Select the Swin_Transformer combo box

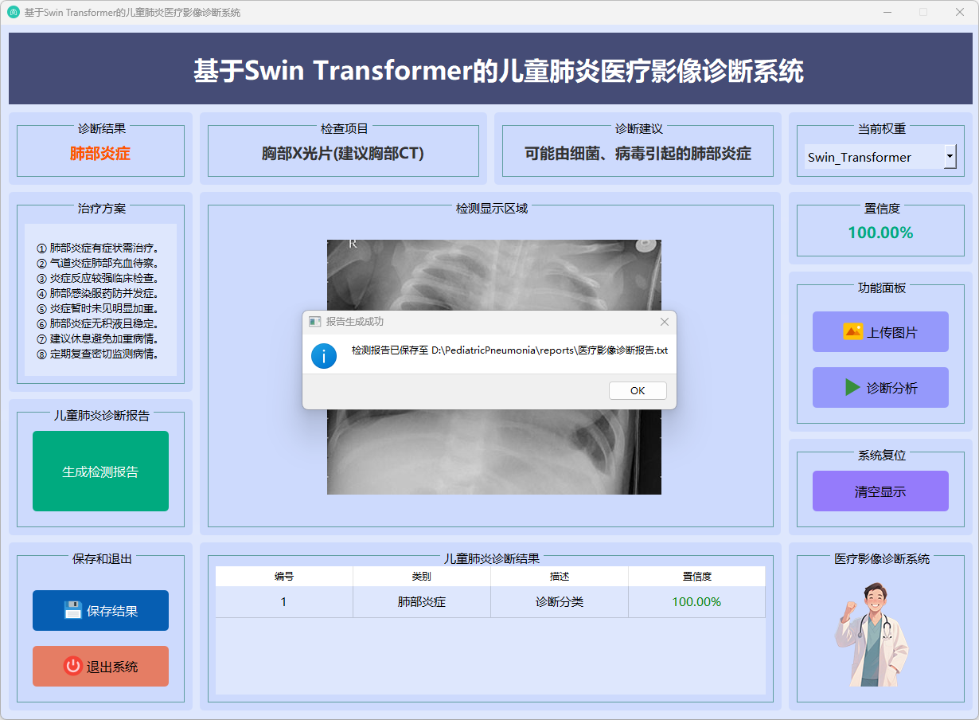(x=873, y=157)
